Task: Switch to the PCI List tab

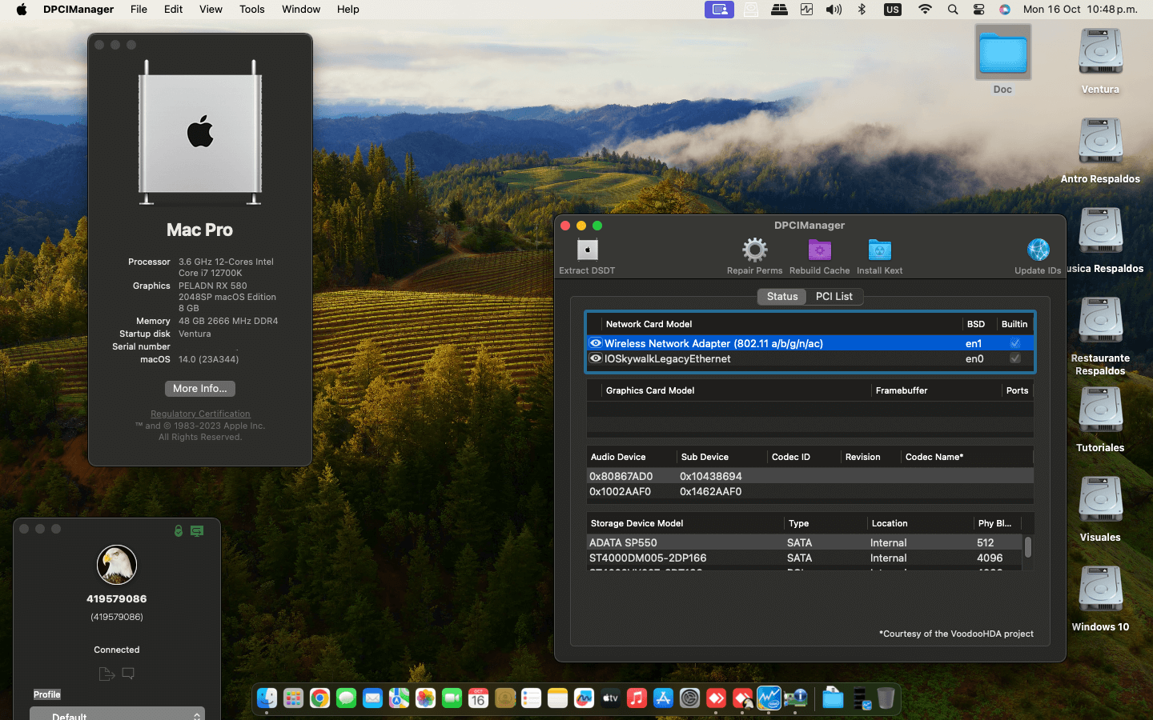Action: pos(834,297)
